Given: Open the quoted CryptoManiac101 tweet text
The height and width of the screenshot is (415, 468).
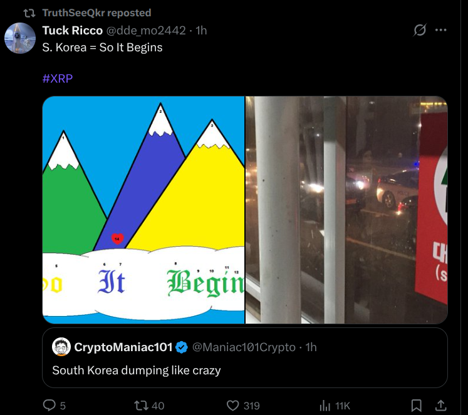Looking at the screenshot, I should click(x=137, y=370).
